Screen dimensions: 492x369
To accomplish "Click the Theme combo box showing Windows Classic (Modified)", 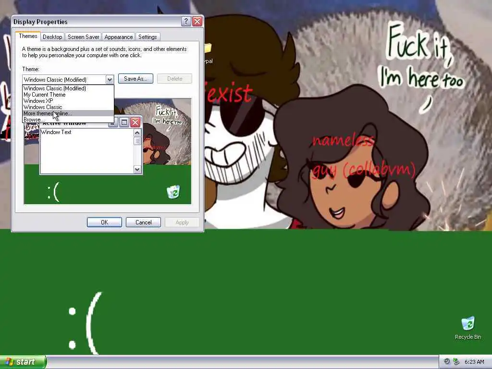I will pyautogui.click(x=68, y=80).
